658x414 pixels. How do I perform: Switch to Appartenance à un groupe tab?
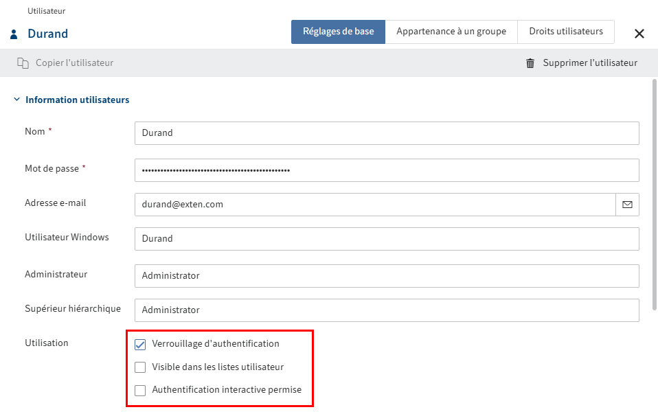tap(451, 32)
